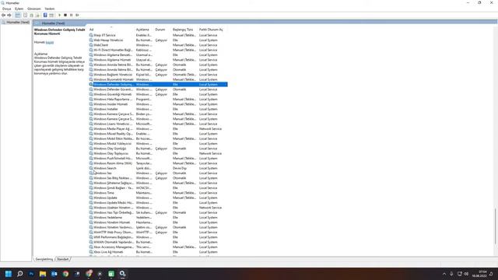The height and width of the screenshot is (280, 498).
Task: Click the Forward arrow in the toolbar
Action: point(9,16)
